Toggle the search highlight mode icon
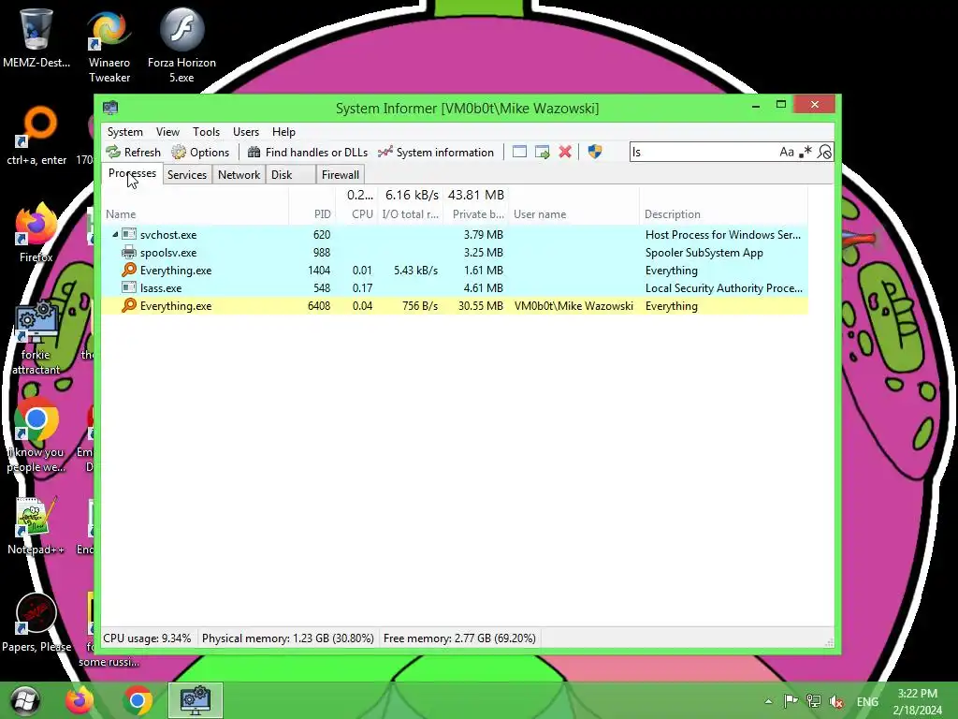 [x=824, y=152]
